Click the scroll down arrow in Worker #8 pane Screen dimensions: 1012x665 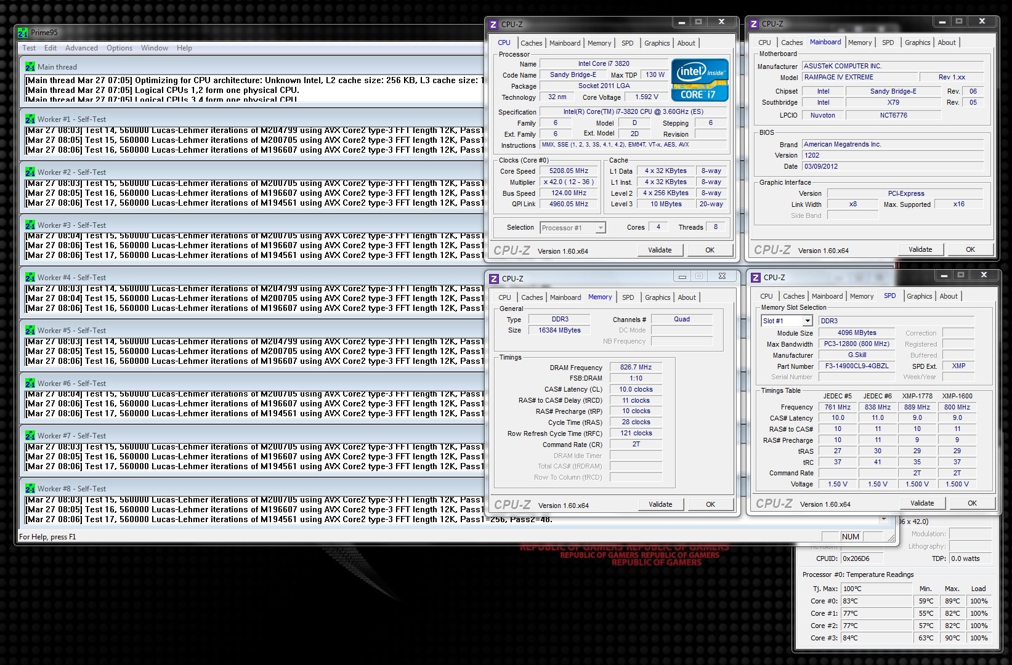[884, 520]
